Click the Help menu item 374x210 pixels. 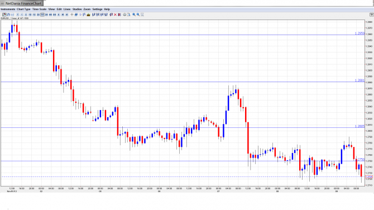[x=107, y=9]
